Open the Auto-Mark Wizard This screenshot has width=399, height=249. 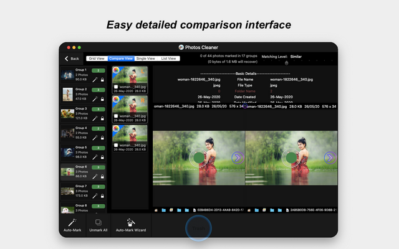tap(131, 225)
